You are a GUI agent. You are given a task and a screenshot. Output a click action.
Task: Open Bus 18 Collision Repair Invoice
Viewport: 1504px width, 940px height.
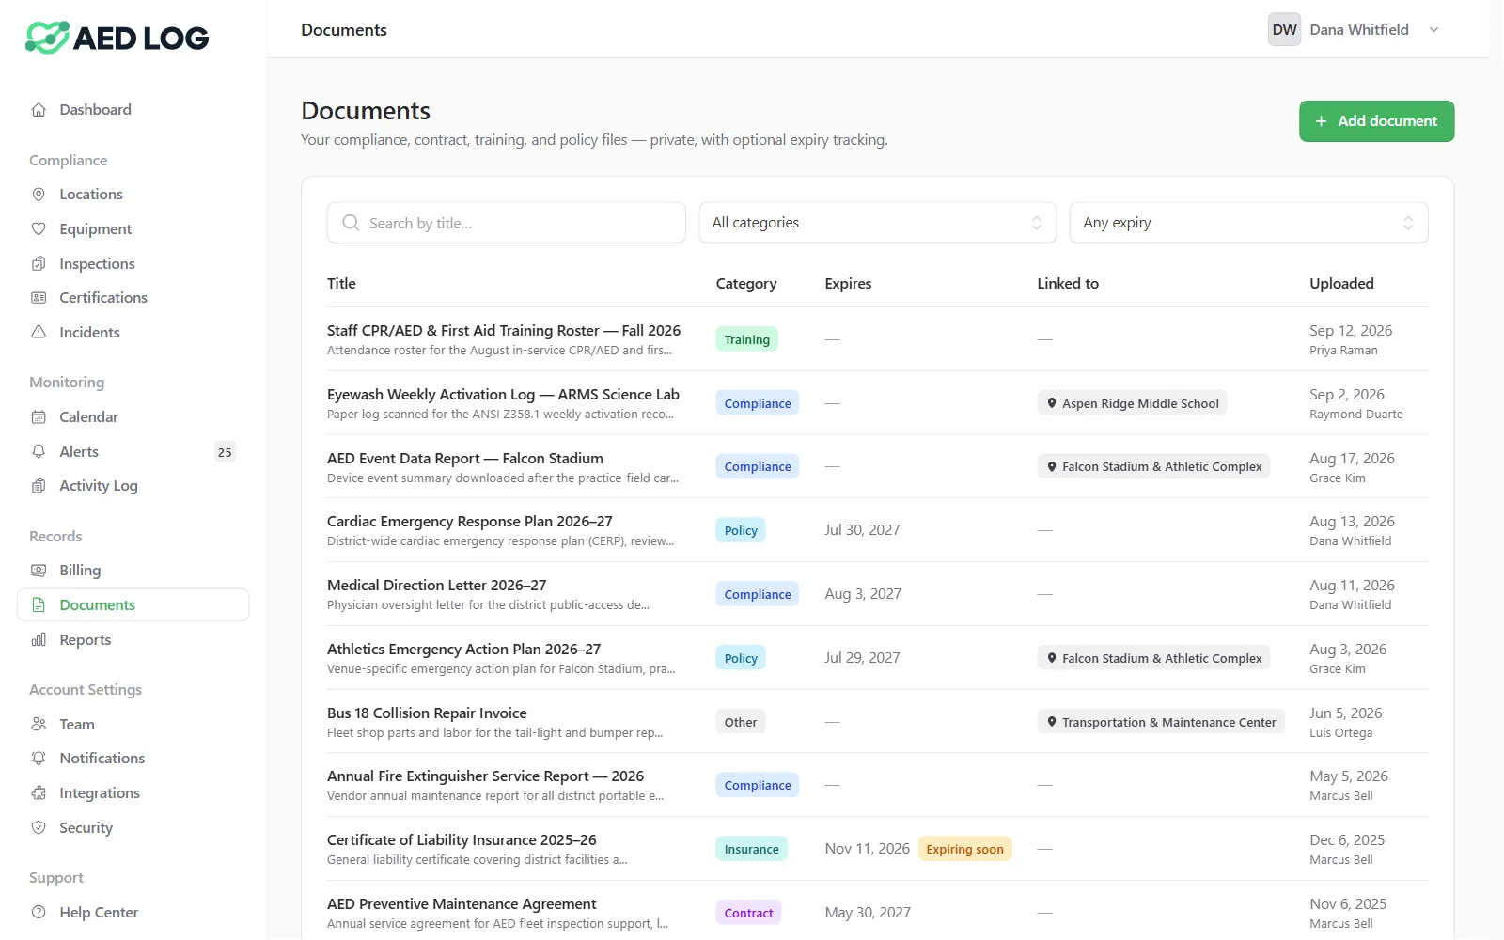coord(427,713)
